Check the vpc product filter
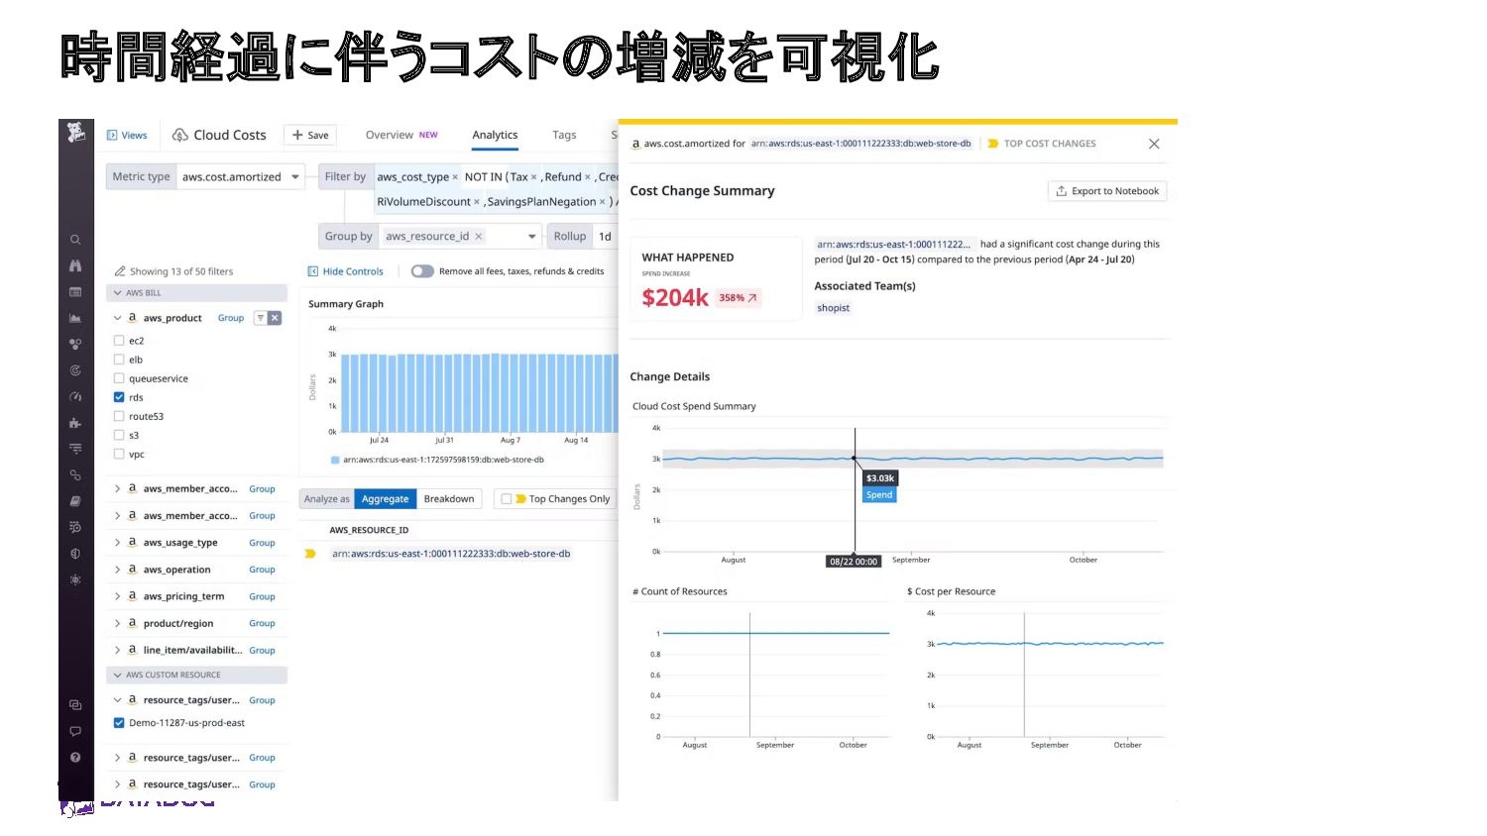1487x836 pixels. [119, 454]
